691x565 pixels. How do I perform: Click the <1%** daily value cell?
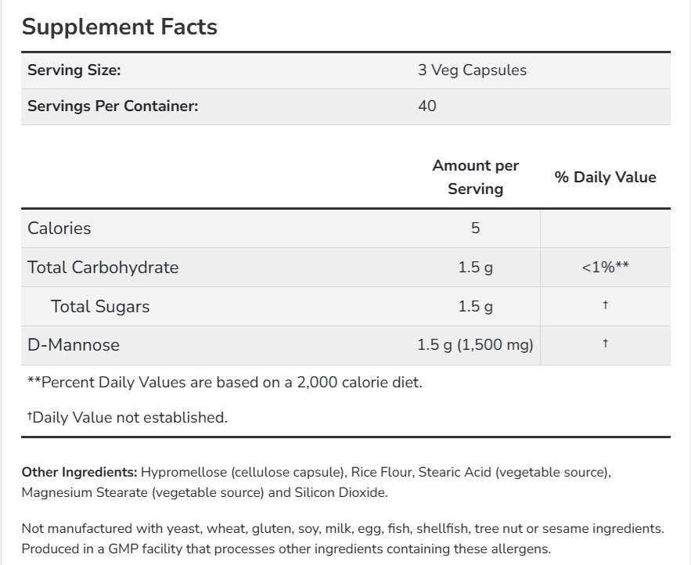coord(605,267)
